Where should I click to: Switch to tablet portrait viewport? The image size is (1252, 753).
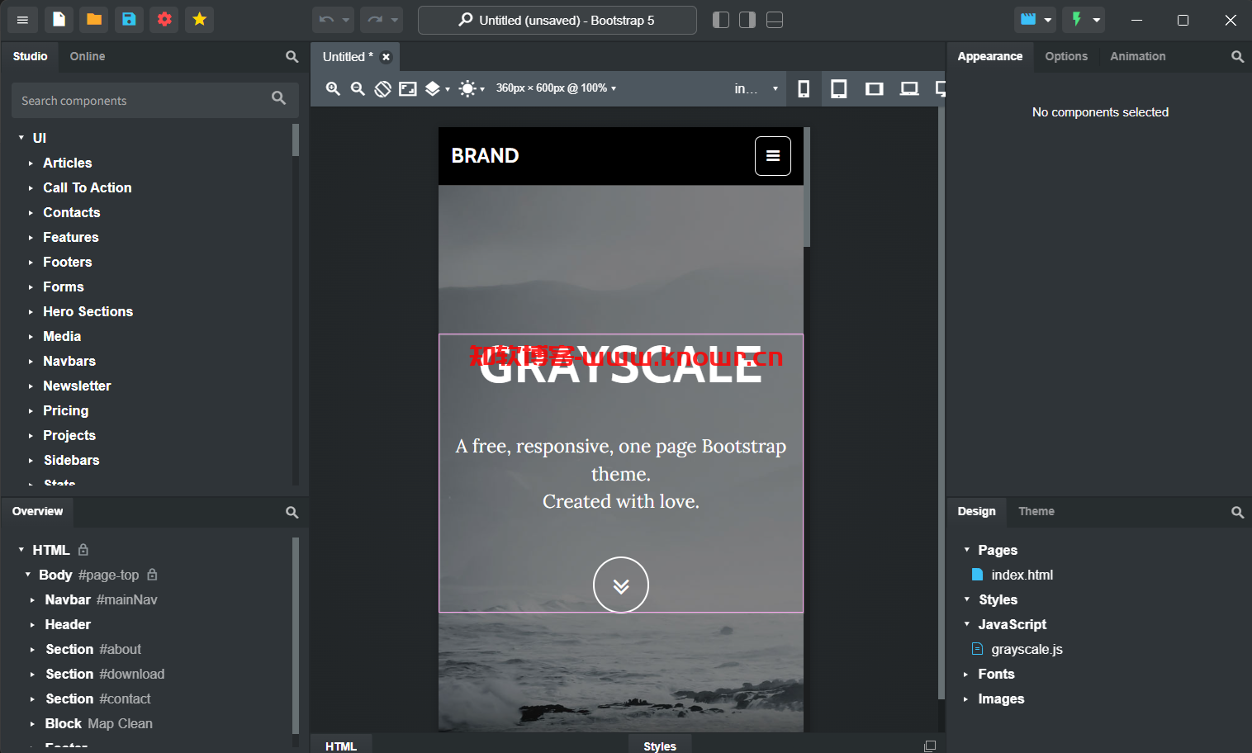(838, 88)
